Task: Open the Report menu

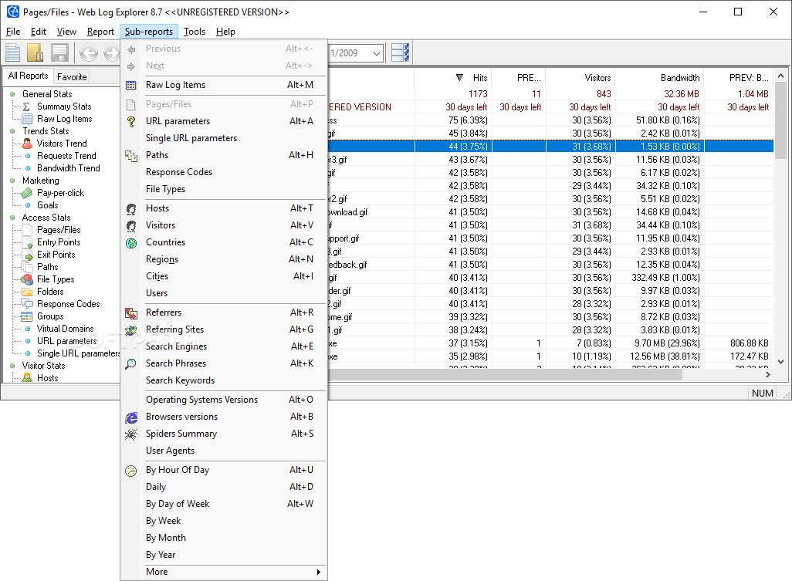Action: point(100,32)
